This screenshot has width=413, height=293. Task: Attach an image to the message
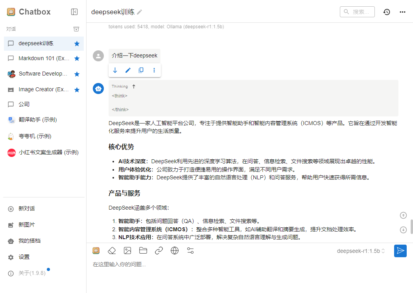127,251
